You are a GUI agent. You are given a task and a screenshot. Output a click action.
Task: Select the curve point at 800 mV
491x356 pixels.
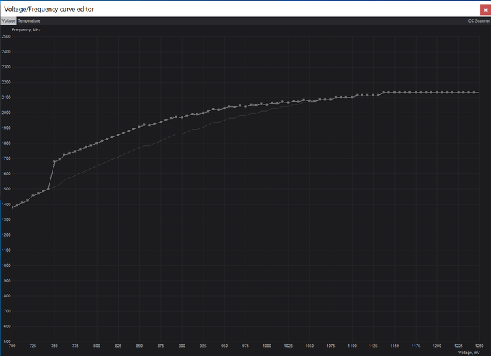click(x=97, y=143)
